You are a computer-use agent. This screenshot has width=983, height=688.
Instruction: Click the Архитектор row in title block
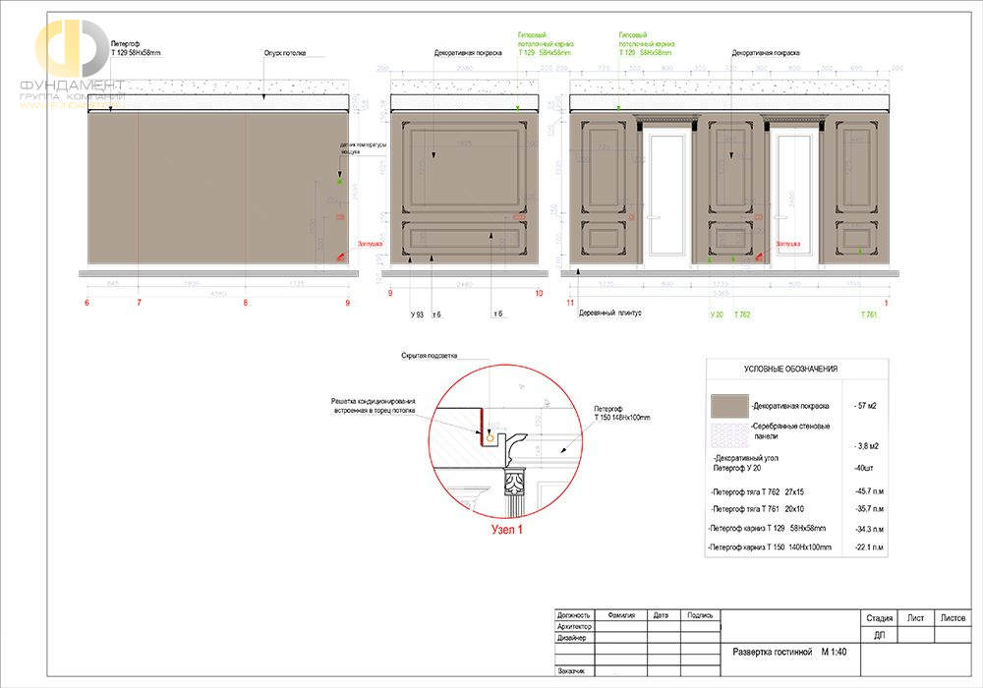638,627
